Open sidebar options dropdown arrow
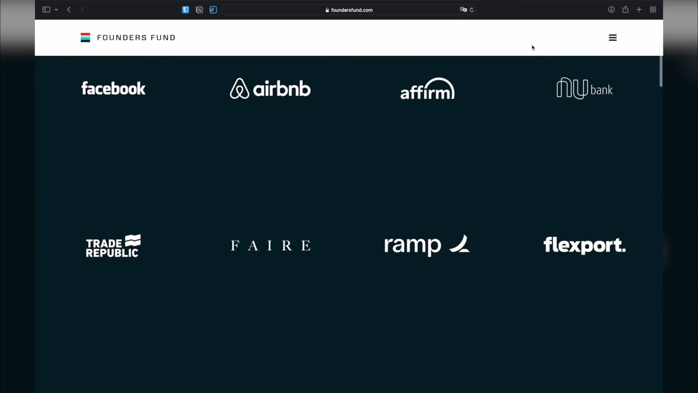The width and height of the screenshot is (698, 393). [x=56, y=10]
